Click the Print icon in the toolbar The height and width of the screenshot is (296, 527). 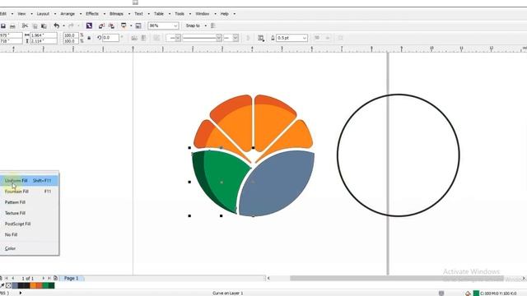tap(13, 25)
